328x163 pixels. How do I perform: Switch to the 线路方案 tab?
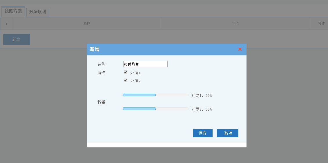(13, 11)
